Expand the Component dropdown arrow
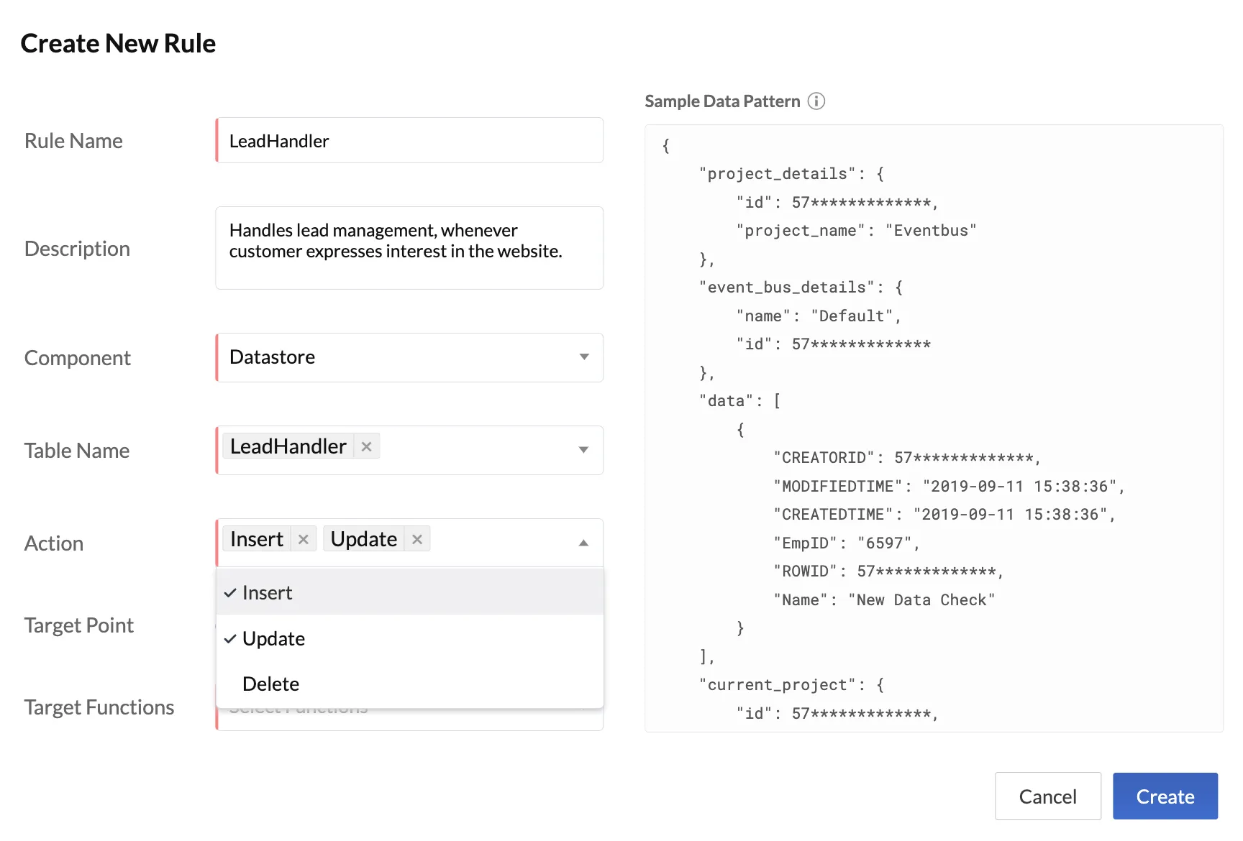The height and width of the screenshot is (841, 1243). coord(584,357)
